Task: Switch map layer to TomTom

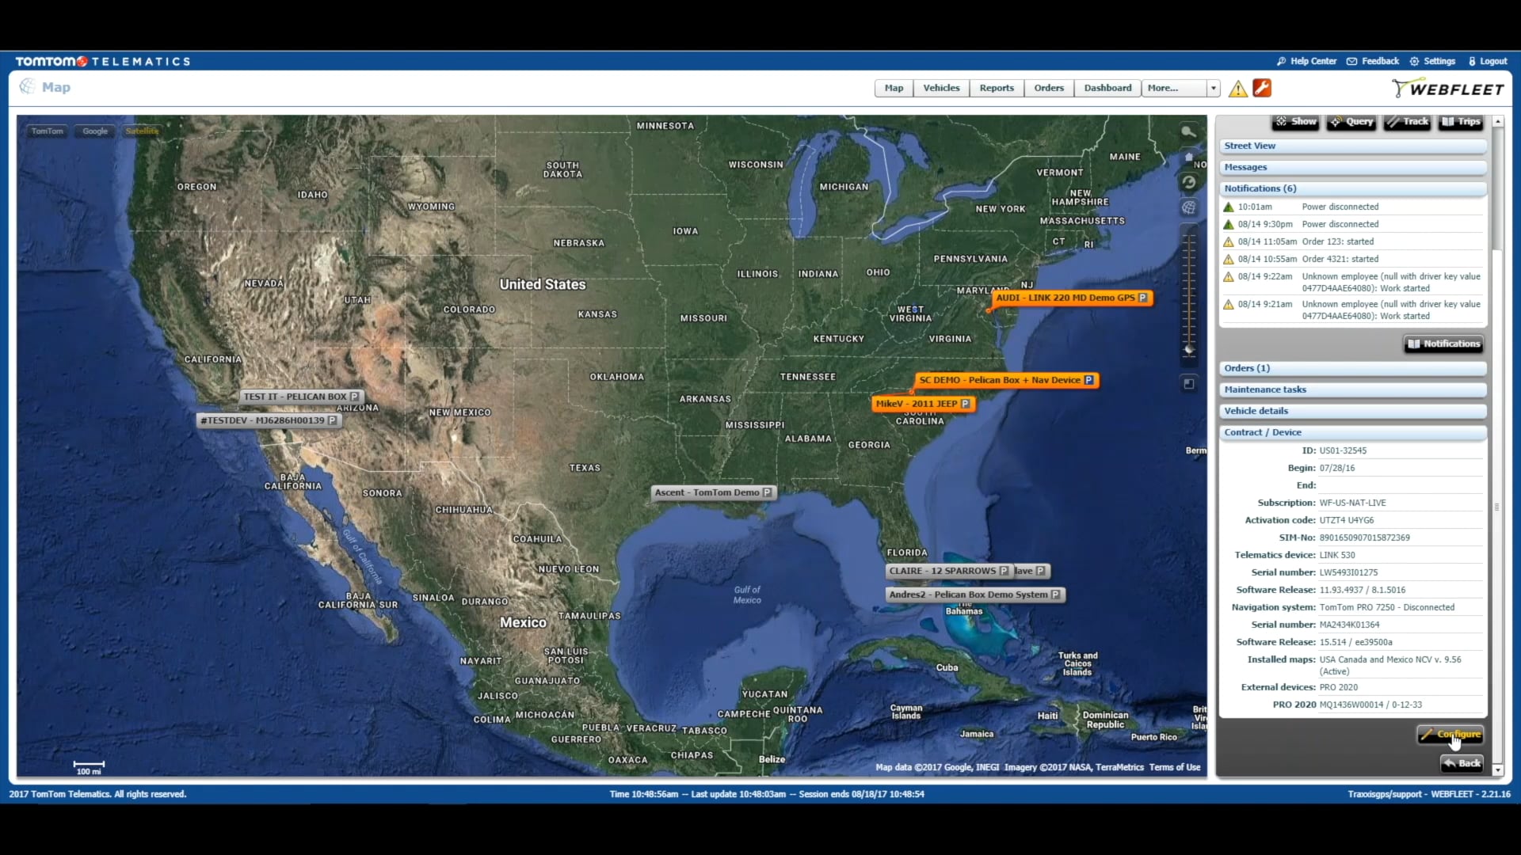Action: (x=48, y=131)
